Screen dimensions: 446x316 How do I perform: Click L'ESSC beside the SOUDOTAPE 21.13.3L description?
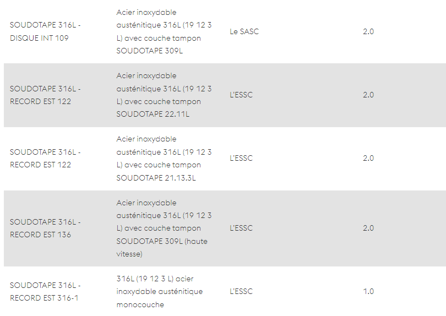coord(241,159)
